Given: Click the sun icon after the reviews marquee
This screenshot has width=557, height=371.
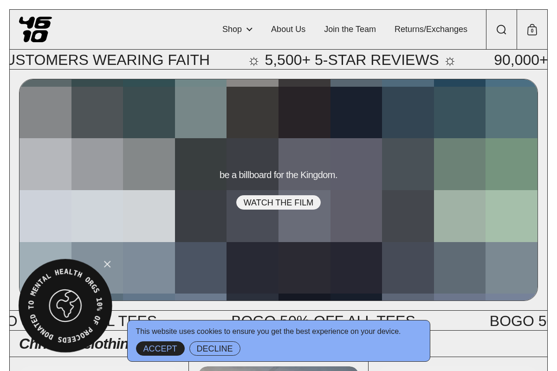Looking at the screenshot, I should click(x=449, y=61).
